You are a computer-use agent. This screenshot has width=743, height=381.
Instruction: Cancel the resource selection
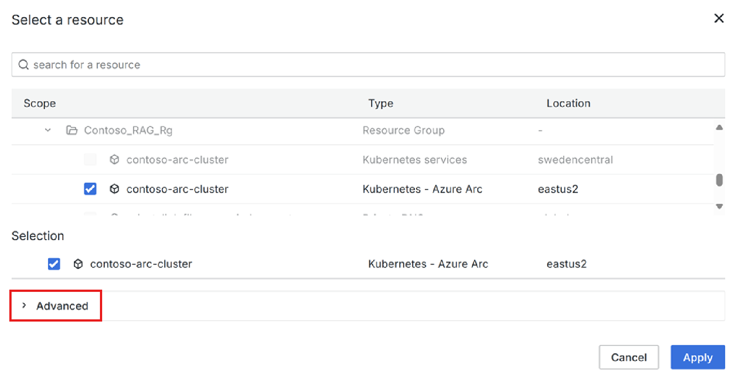(628, 357)
